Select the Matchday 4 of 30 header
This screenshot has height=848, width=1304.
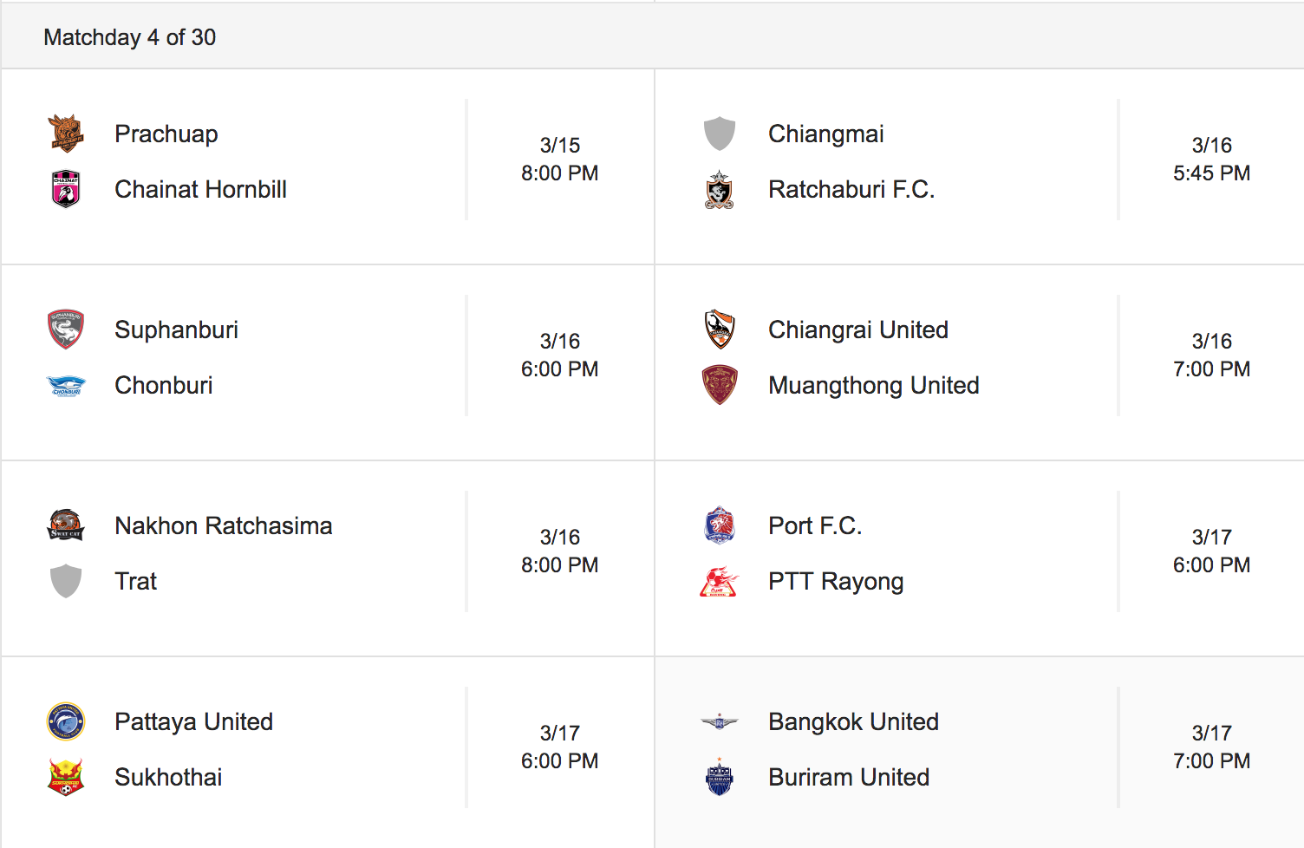130,37
